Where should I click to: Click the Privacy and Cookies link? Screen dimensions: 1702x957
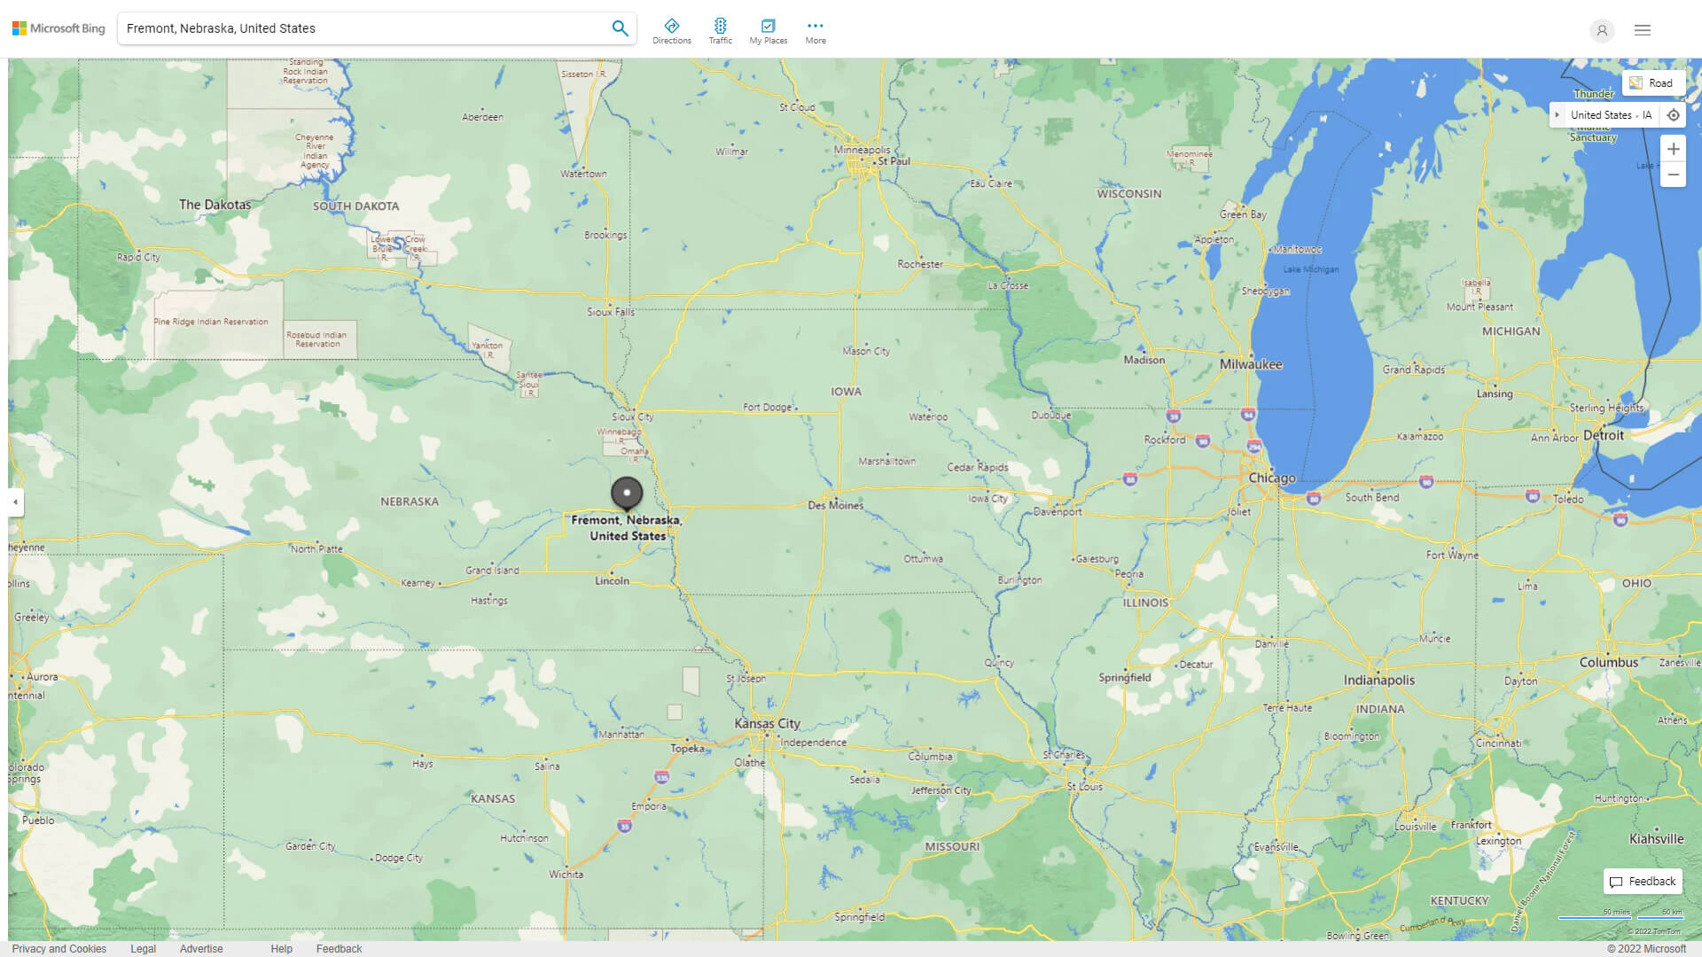click(59, 947)
